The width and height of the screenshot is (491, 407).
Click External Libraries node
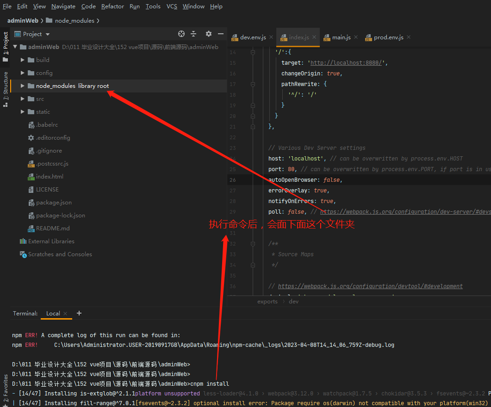point(47,241)
